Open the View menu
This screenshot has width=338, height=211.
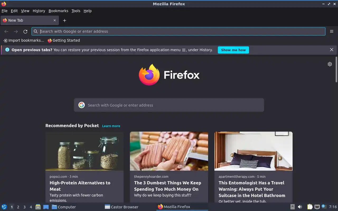pyautogui.click(x=25, y=11)
